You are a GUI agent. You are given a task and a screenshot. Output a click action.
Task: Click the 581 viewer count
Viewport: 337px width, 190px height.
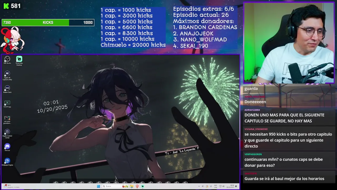coord(16,6)
